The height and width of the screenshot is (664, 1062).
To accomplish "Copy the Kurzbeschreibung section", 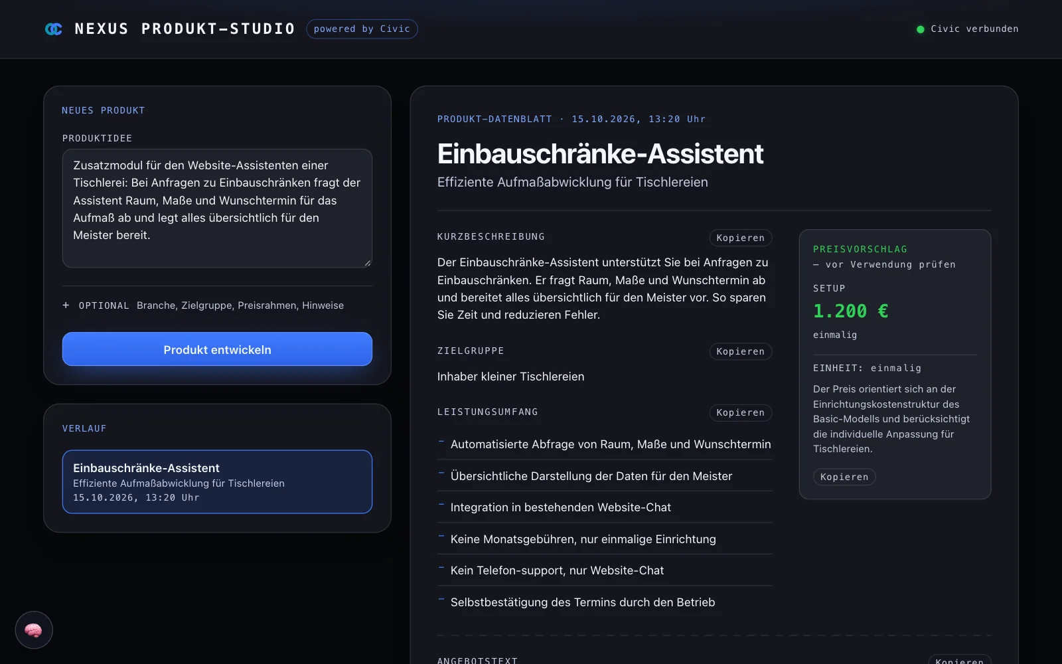I will click(740, 238).
